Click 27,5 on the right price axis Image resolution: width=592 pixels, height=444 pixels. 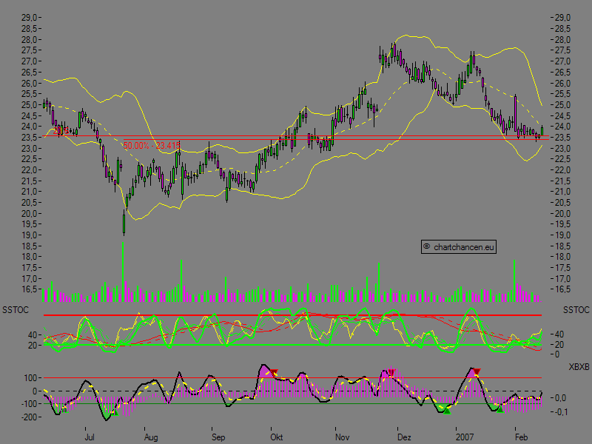pyautogui.click(x=562, y=50)
